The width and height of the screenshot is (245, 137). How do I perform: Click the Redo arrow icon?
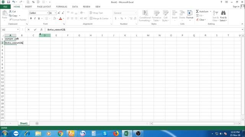pyautogui.click(x=21, y=2)
